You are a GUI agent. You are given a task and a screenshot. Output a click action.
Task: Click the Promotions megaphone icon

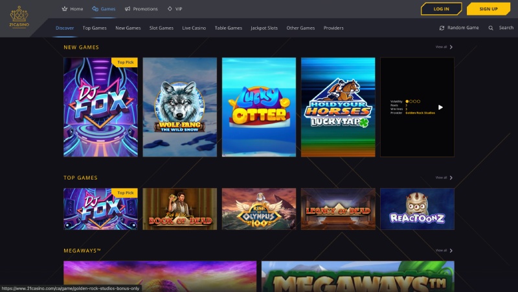point(128,9)
